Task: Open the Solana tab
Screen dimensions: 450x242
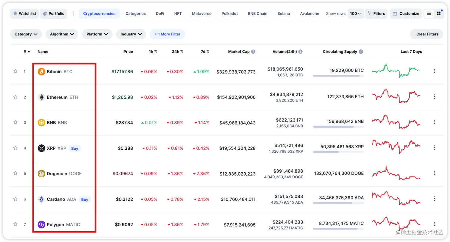Action: [x=284, y=13]
